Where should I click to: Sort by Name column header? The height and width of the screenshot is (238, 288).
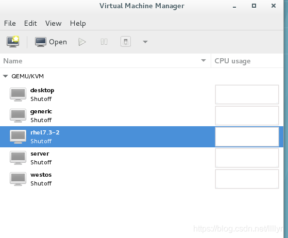pyautogui.click(x=106, y=61)
